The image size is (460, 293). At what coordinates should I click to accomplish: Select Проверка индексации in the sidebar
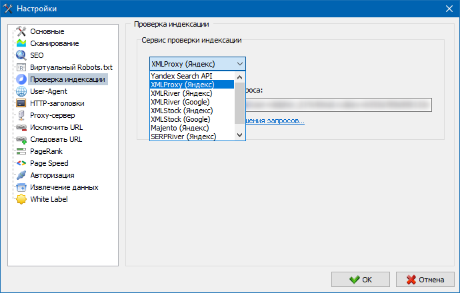[67, 79]
